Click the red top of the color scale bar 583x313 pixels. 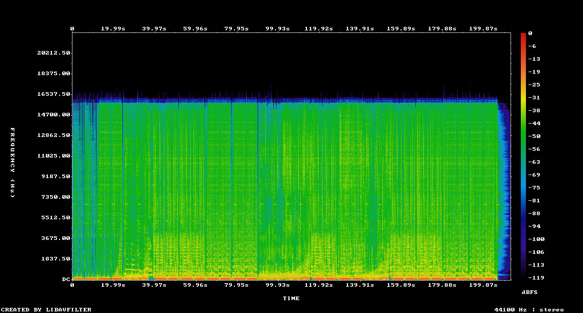coord(523,35)
